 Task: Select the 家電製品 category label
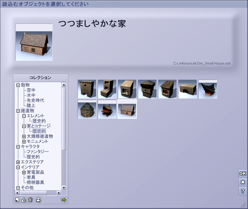point(35,172)
